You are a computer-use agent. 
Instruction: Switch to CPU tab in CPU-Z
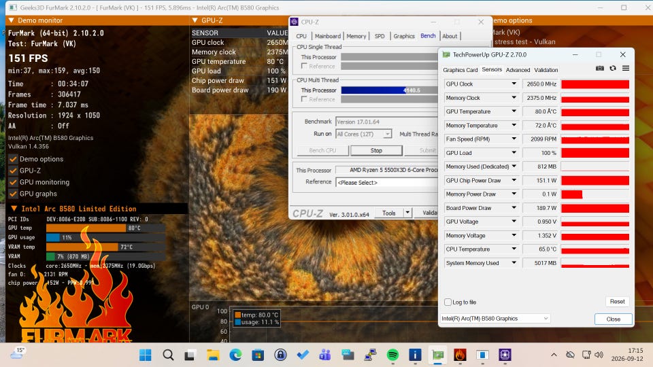[301, 36]
